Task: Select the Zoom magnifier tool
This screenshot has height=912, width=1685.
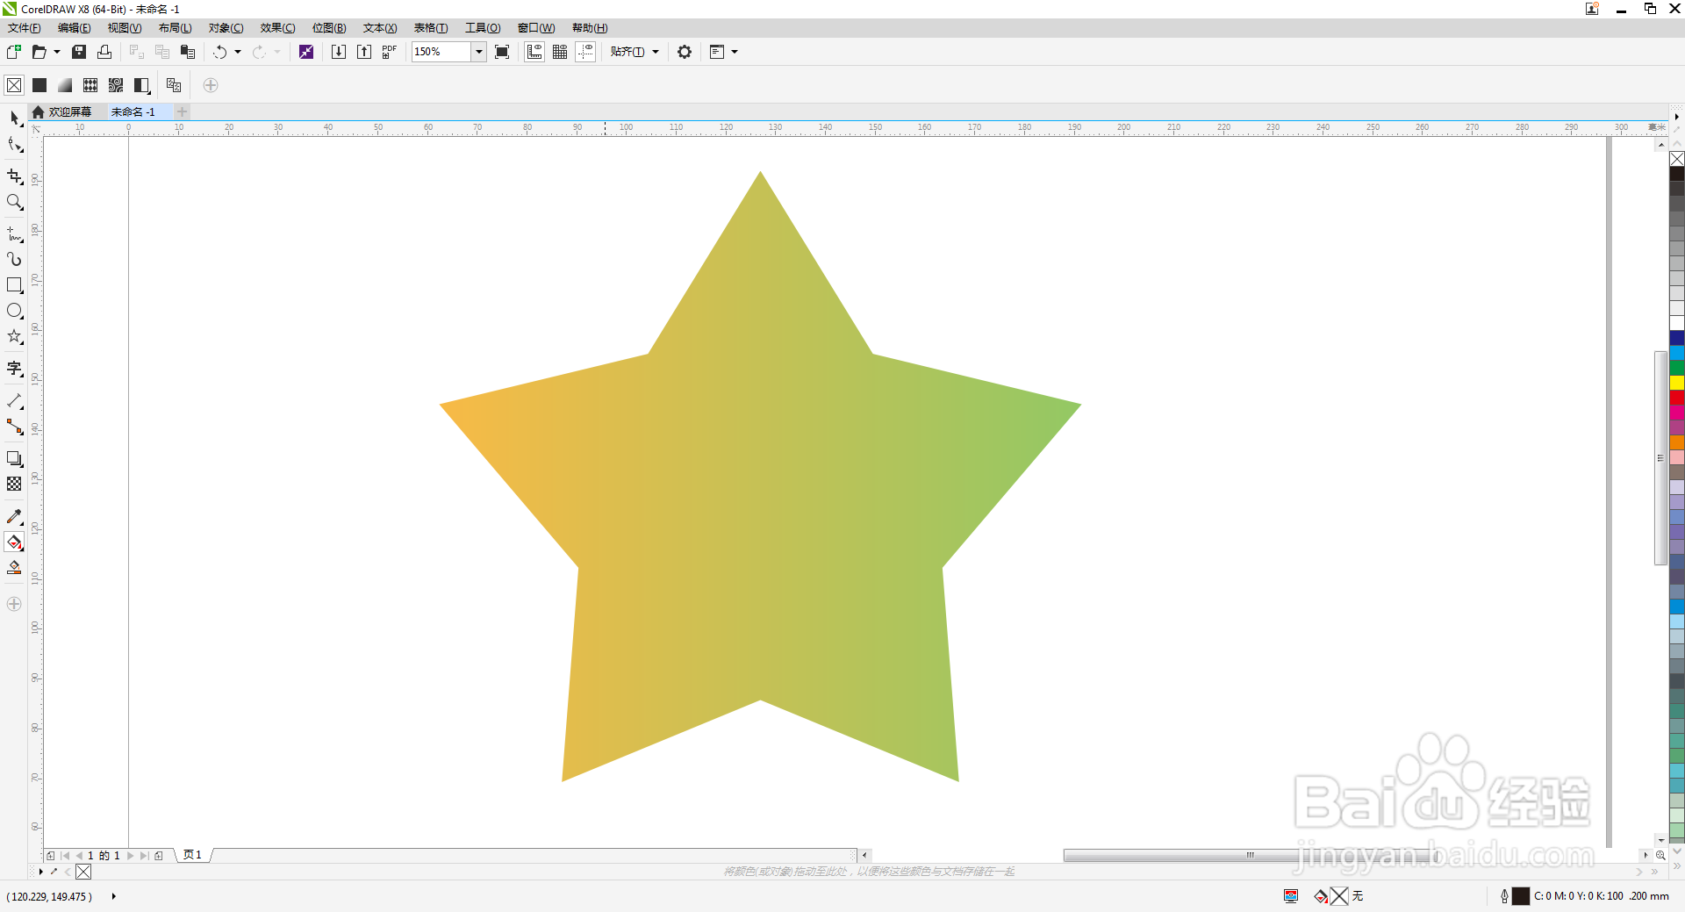Action: [14, 202]
